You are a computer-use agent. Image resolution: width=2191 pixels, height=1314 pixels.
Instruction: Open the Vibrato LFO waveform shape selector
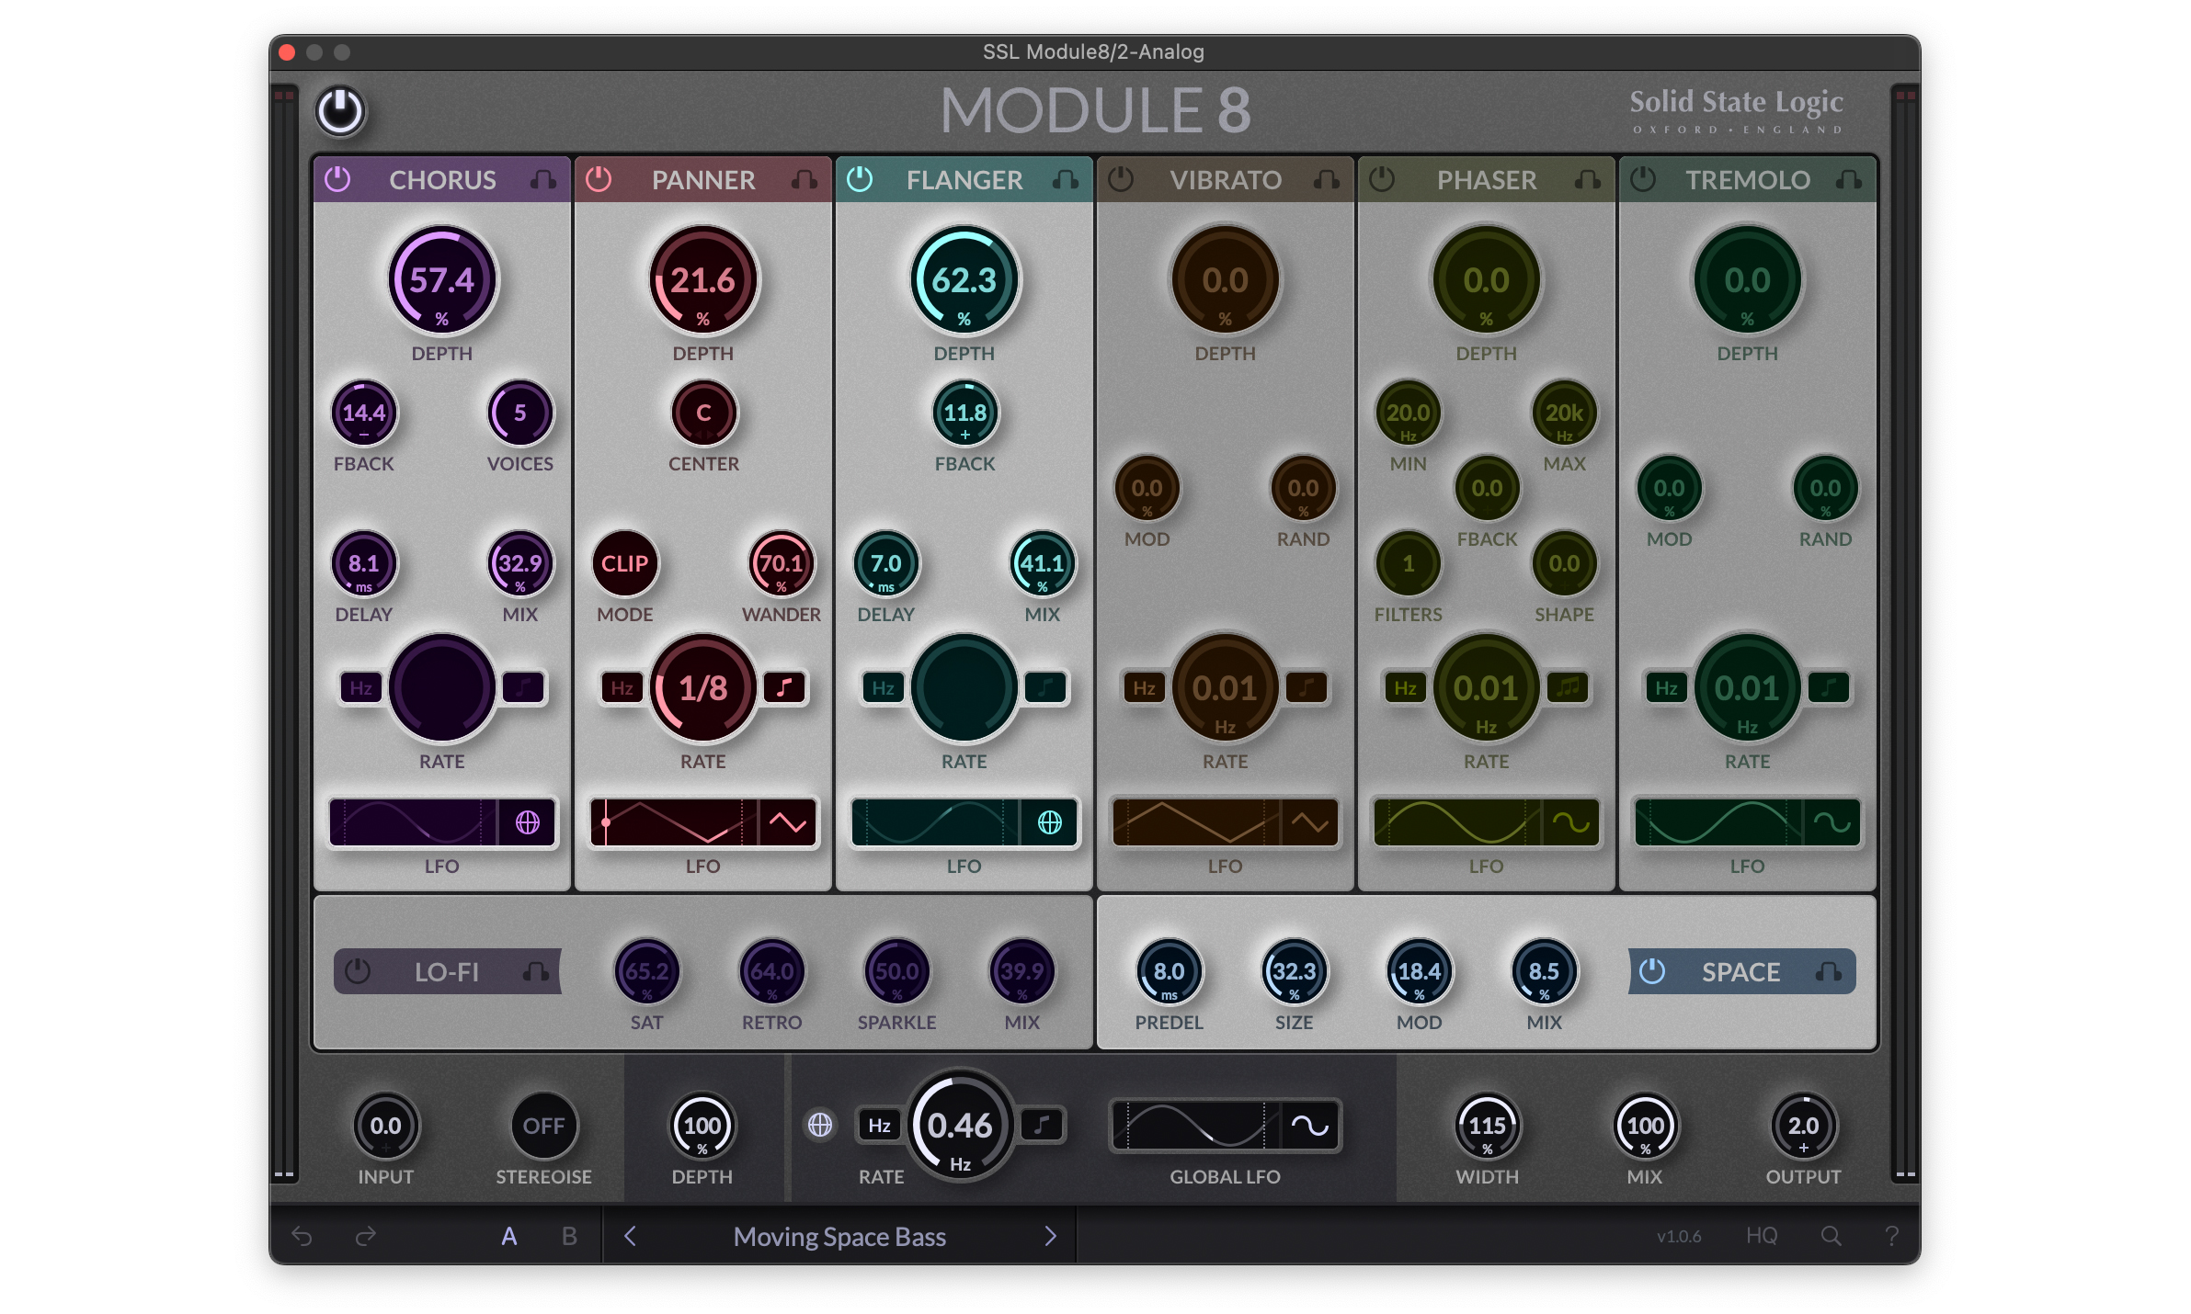tap(1311, 821)
